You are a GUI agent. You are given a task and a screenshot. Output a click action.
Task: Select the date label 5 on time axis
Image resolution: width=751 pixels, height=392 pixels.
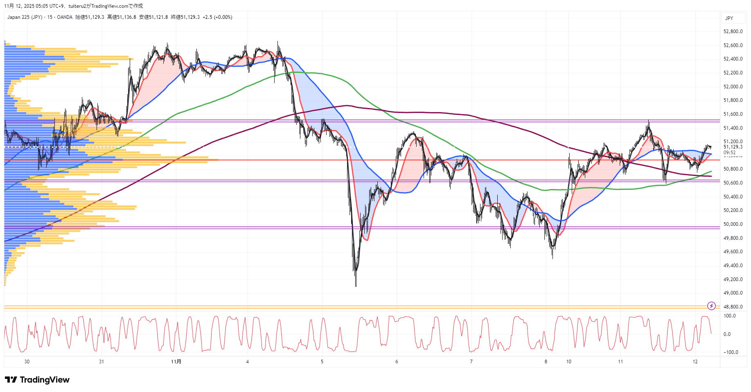(x=322, y=362)
